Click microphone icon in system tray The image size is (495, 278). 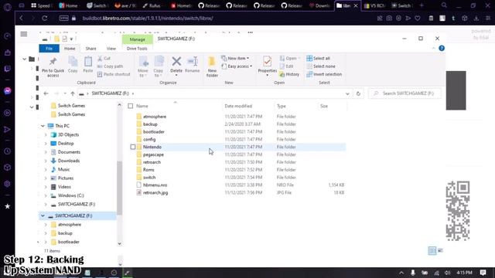point(412,273)
